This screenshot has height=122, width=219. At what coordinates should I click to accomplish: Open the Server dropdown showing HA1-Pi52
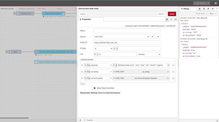click(121, 37)
